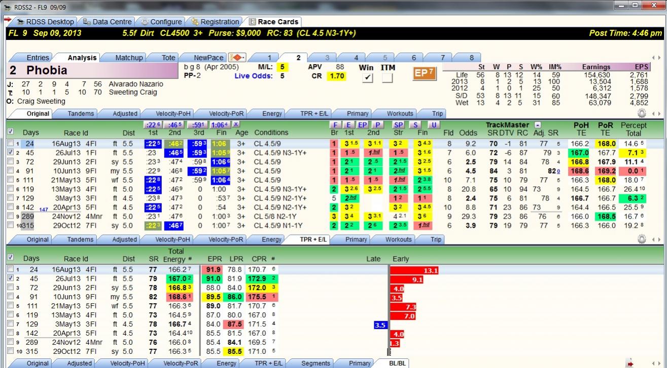
Task: Uncheck the 26Jul13 row in the Original panel
Action: 11,152
